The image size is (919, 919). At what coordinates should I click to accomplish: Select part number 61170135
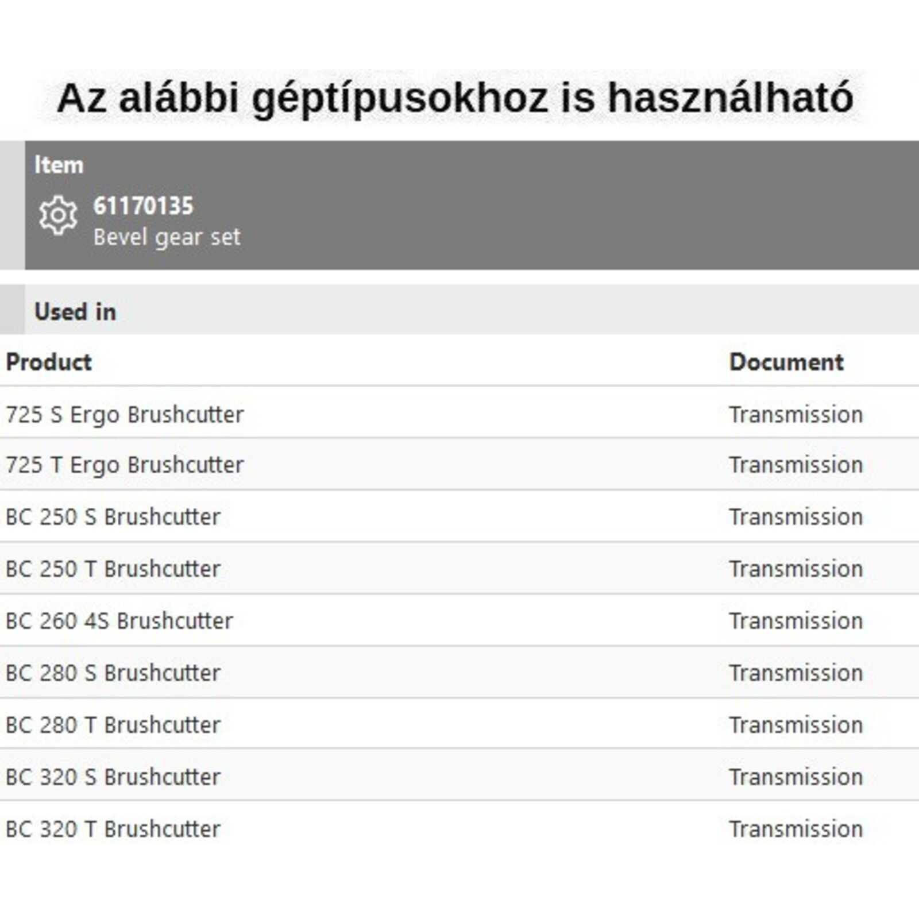click(143, 206)
